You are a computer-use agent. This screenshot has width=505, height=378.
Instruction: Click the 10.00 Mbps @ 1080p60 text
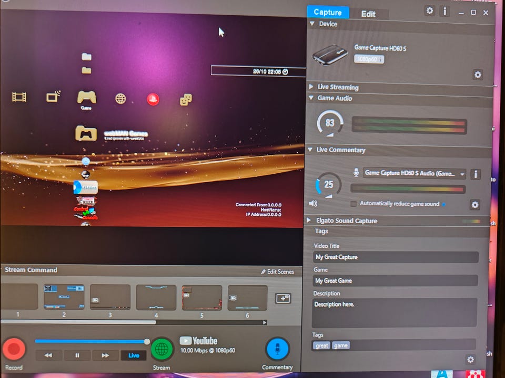click(208, 350)
